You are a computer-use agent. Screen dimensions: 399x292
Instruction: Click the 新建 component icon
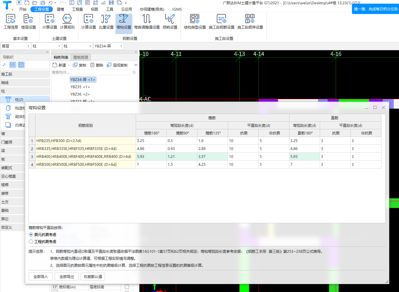[x=55, y=65]
